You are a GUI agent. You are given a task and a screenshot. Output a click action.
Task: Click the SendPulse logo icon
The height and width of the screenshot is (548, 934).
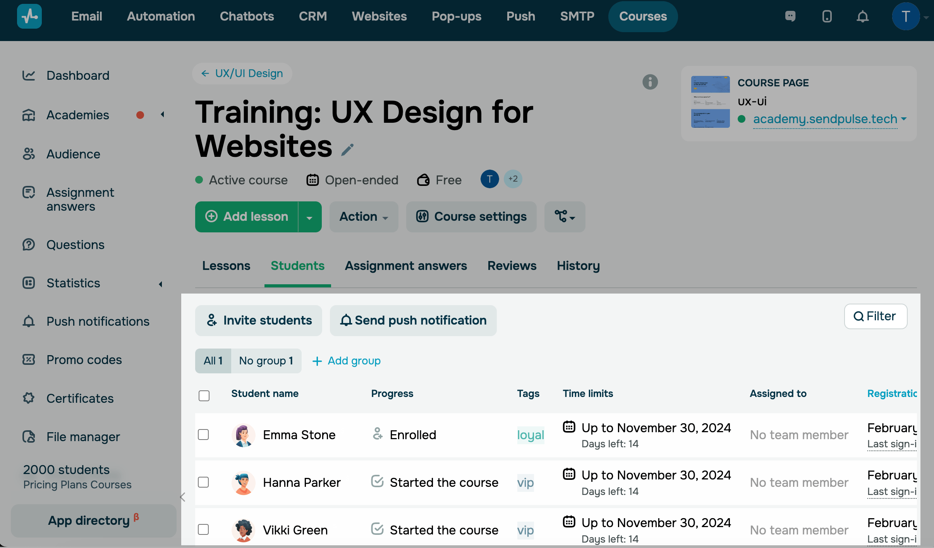point(29,16)
